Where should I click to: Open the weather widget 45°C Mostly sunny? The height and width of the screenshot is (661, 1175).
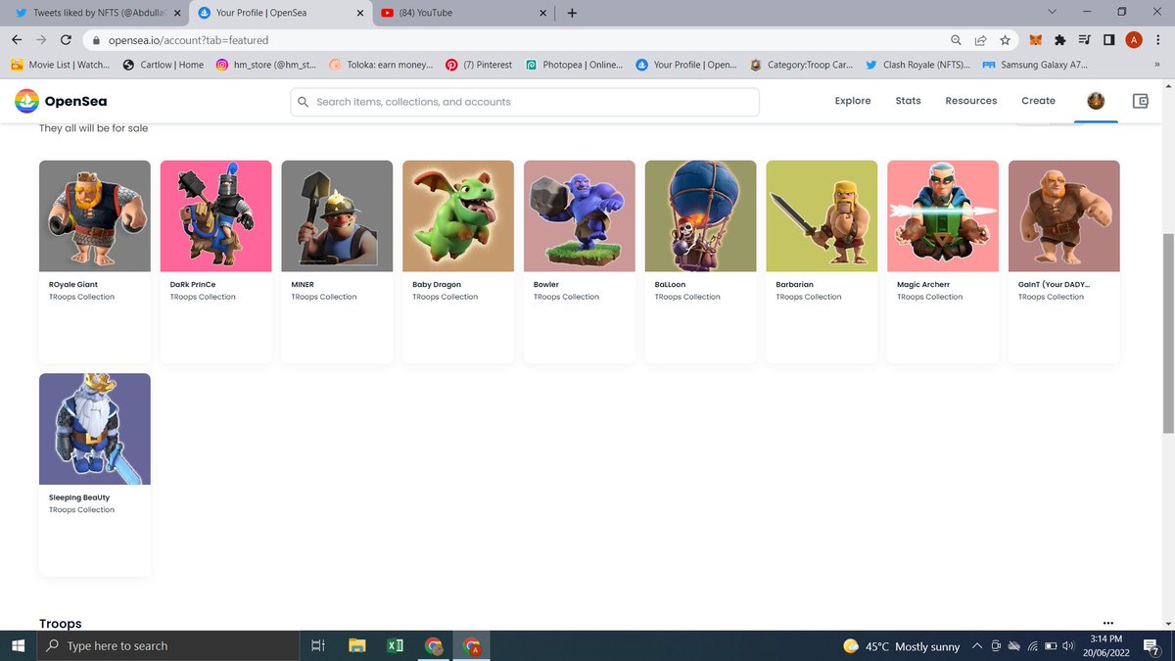coord(902,646)
